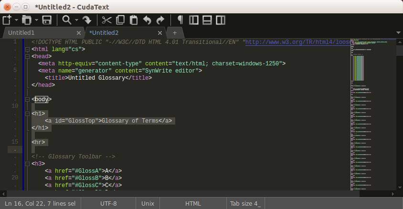Viewport: 403px width, 209px height.
Task: Collapse the h3 tag fold marker
Action: point(28,164)
